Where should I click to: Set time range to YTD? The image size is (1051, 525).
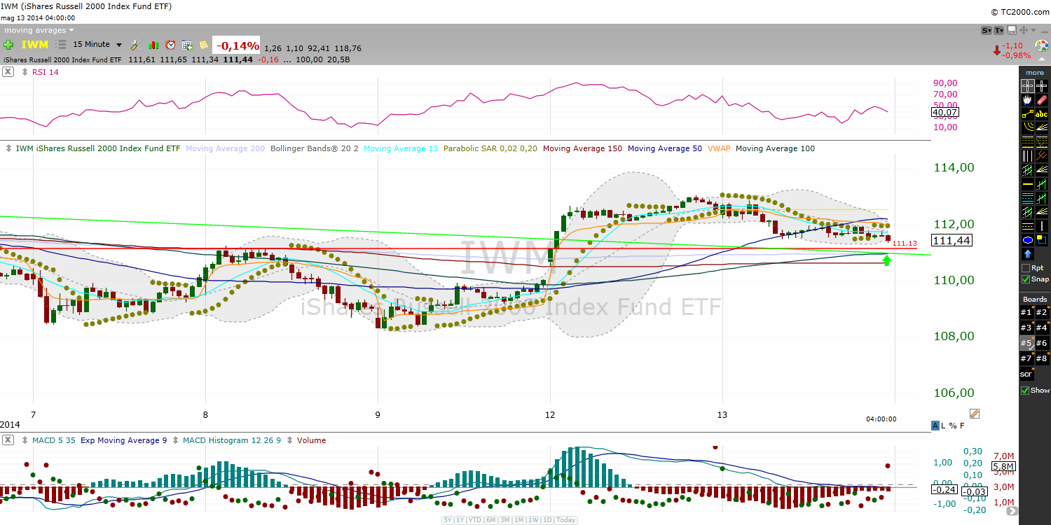coord(476,520)
